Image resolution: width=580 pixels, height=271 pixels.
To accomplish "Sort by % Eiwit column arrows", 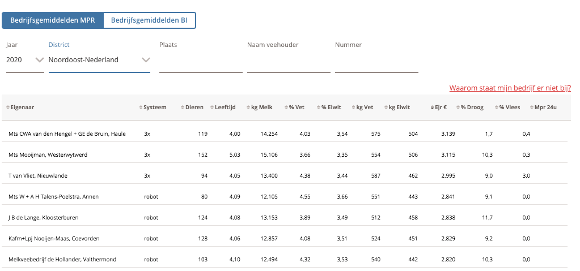I will 319,107.
